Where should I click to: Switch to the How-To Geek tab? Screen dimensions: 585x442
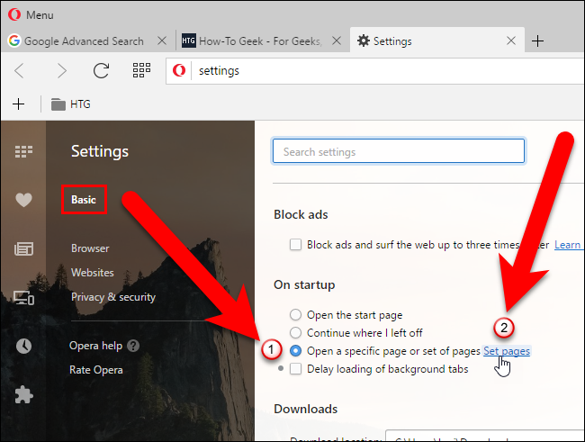pyautogui.click(x=253, y=41)
